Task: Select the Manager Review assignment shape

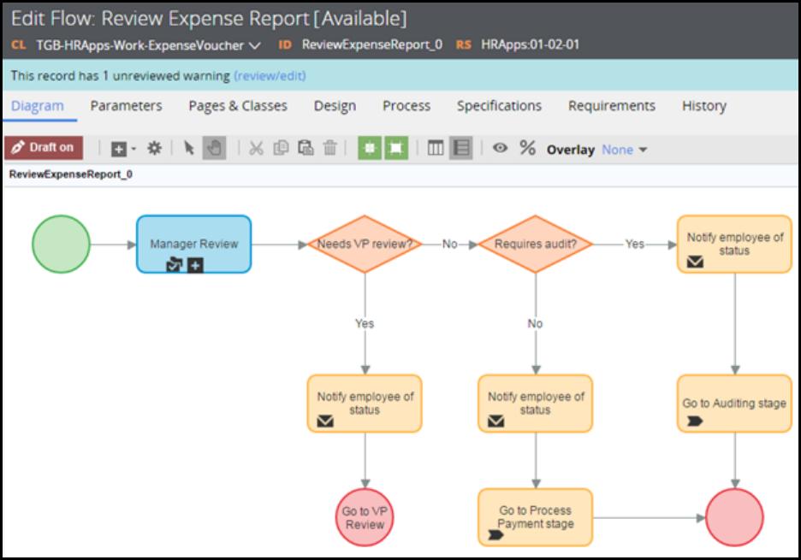Action: point(194,245)
